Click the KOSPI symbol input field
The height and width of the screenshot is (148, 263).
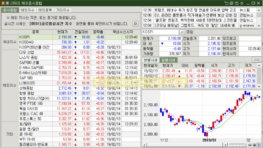160,32
